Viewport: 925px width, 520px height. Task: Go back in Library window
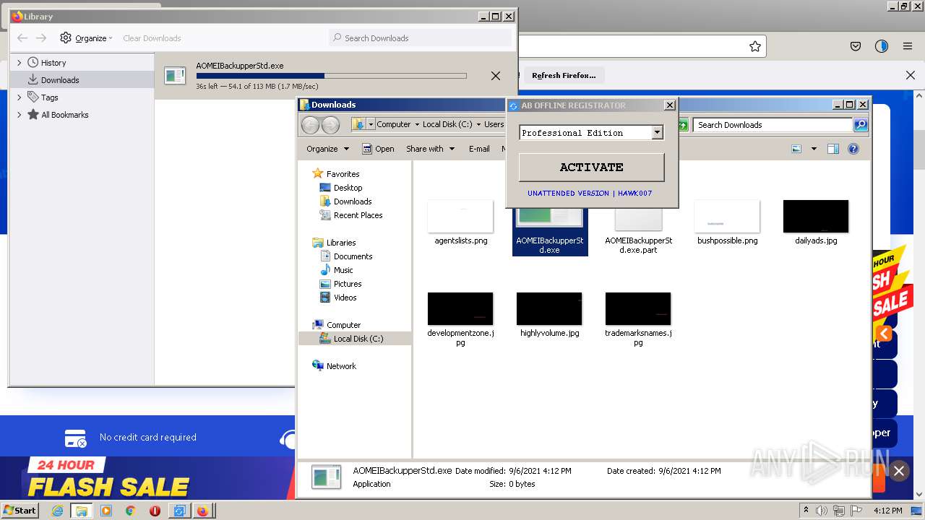pyautogui.click(x=22, y=38)
